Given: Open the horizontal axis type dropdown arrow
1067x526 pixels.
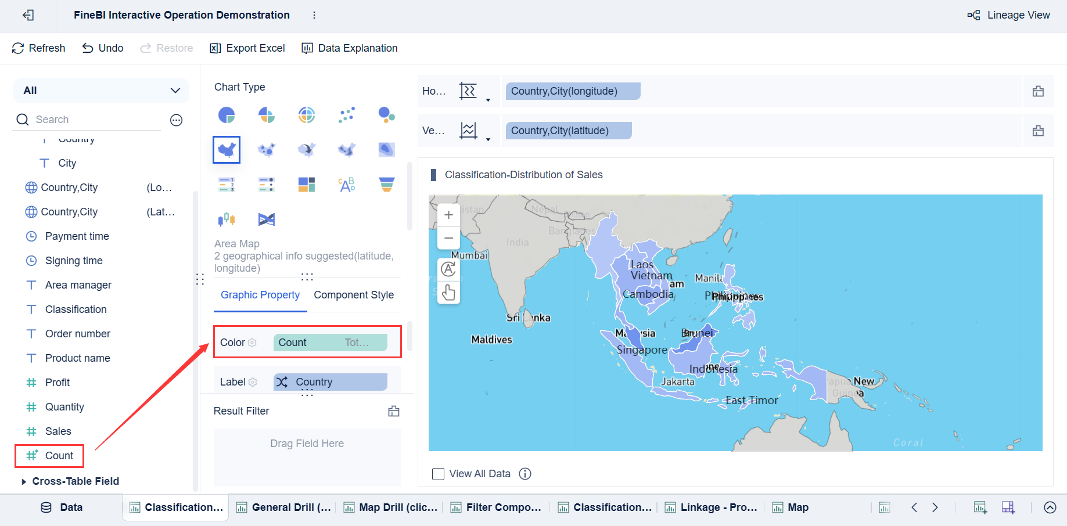Looking at the screenshot, I should coord(488,100).
